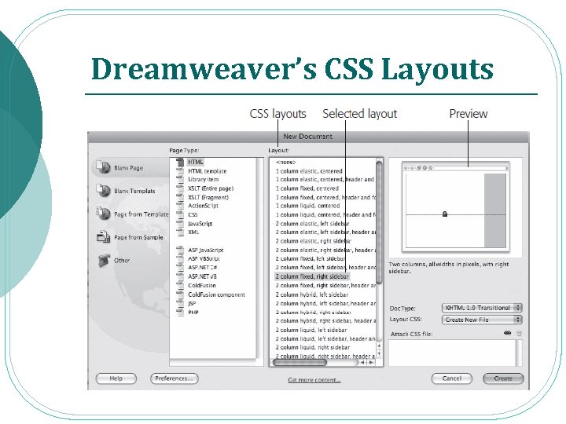The height and width of the screenshot is (424, 566).
Task: Select the <none> layout
Action: 286,163
